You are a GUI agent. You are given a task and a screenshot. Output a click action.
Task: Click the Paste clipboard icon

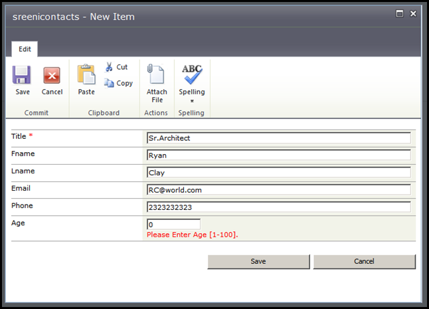click(x=86, y=74)
